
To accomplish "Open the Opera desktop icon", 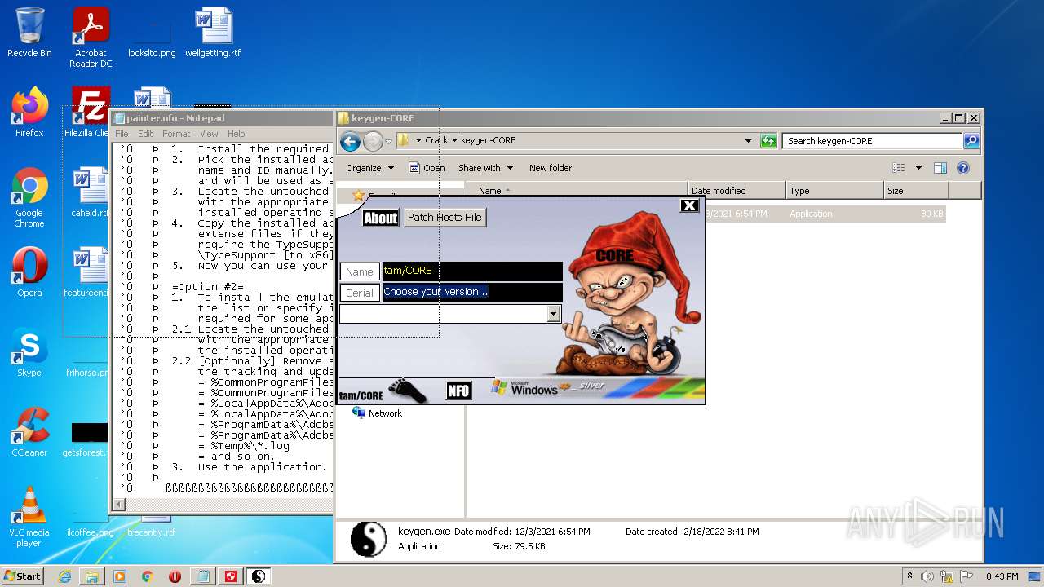I will tap(29, 272).
